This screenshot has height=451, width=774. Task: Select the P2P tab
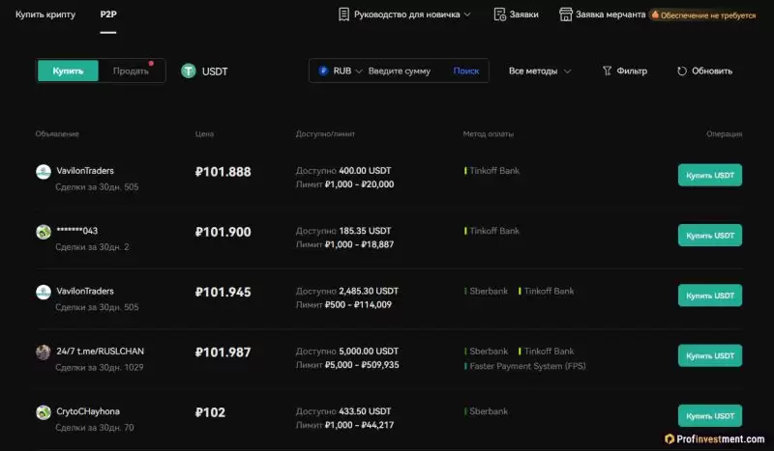[x=108, y=14]
